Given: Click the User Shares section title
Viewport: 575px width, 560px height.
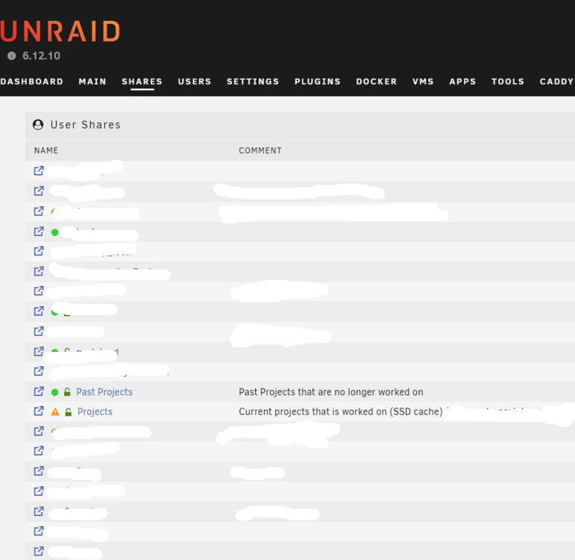Looking at the screenshot, I should [x=86, y=125].
